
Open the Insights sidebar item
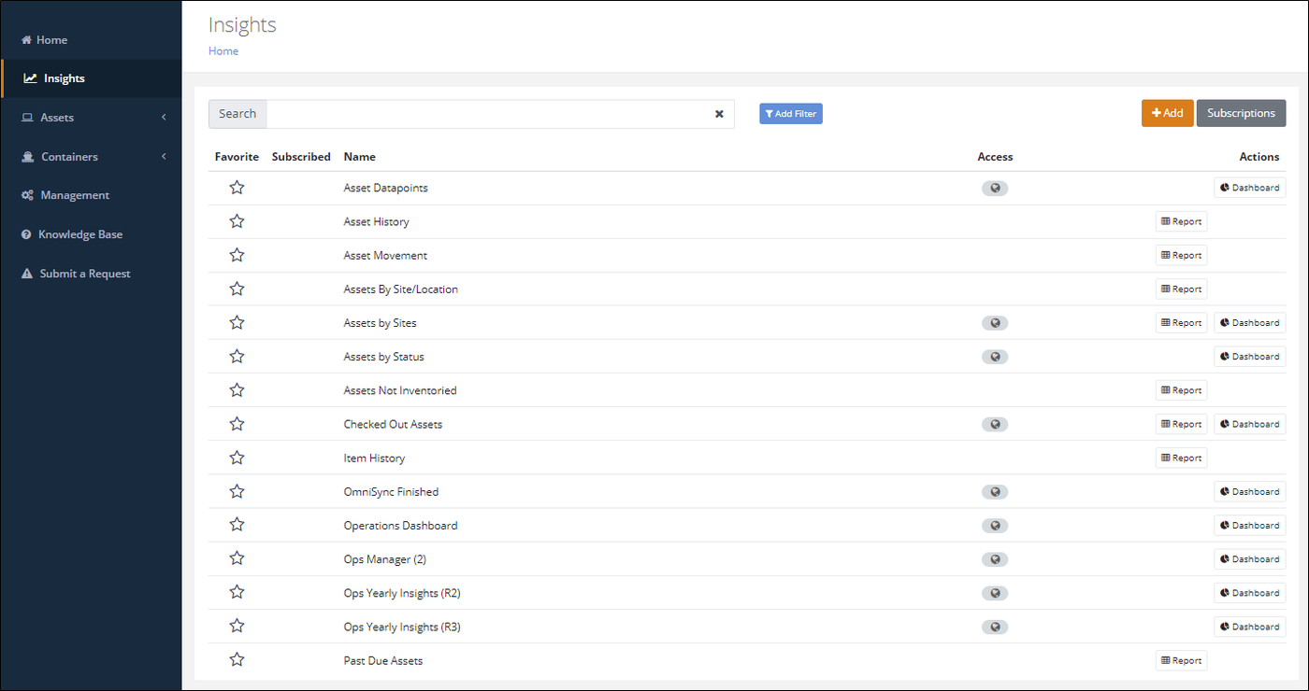[x=92, y=78]
